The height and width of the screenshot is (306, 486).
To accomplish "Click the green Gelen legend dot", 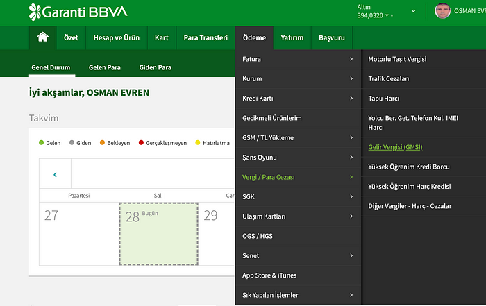I will pos(41,142).
